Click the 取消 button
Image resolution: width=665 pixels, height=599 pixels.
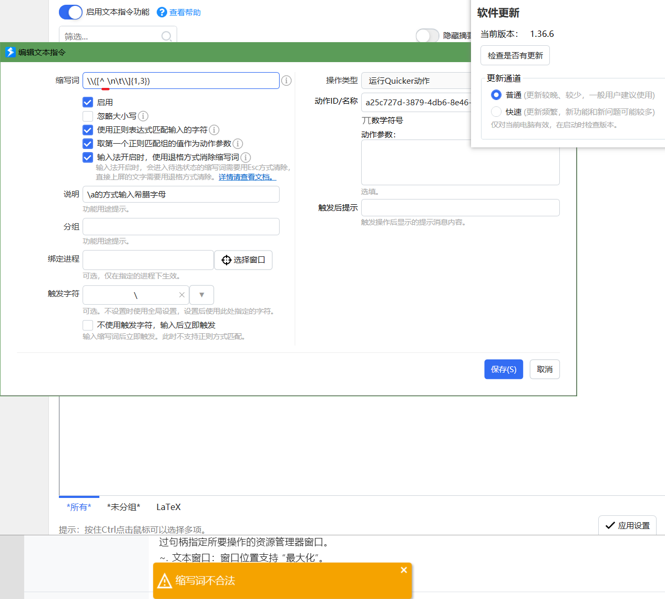545,369
